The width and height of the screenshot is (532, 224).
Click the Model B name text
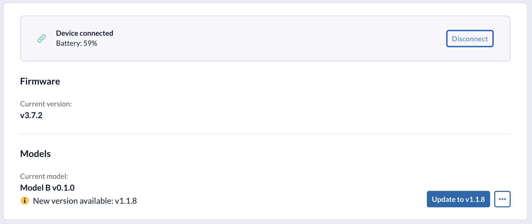tap(35, 188)
